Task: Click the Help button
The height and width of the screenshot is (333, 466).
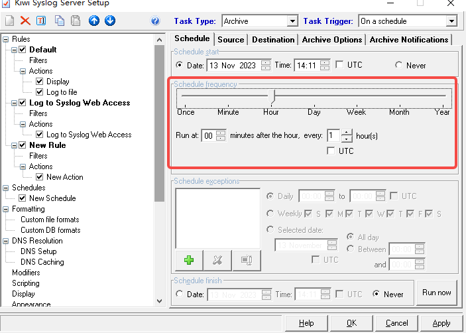Action: tap(306, 323)
